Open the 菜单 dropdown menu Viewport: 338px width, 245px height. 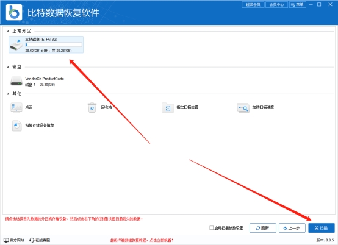pos(298,4)
